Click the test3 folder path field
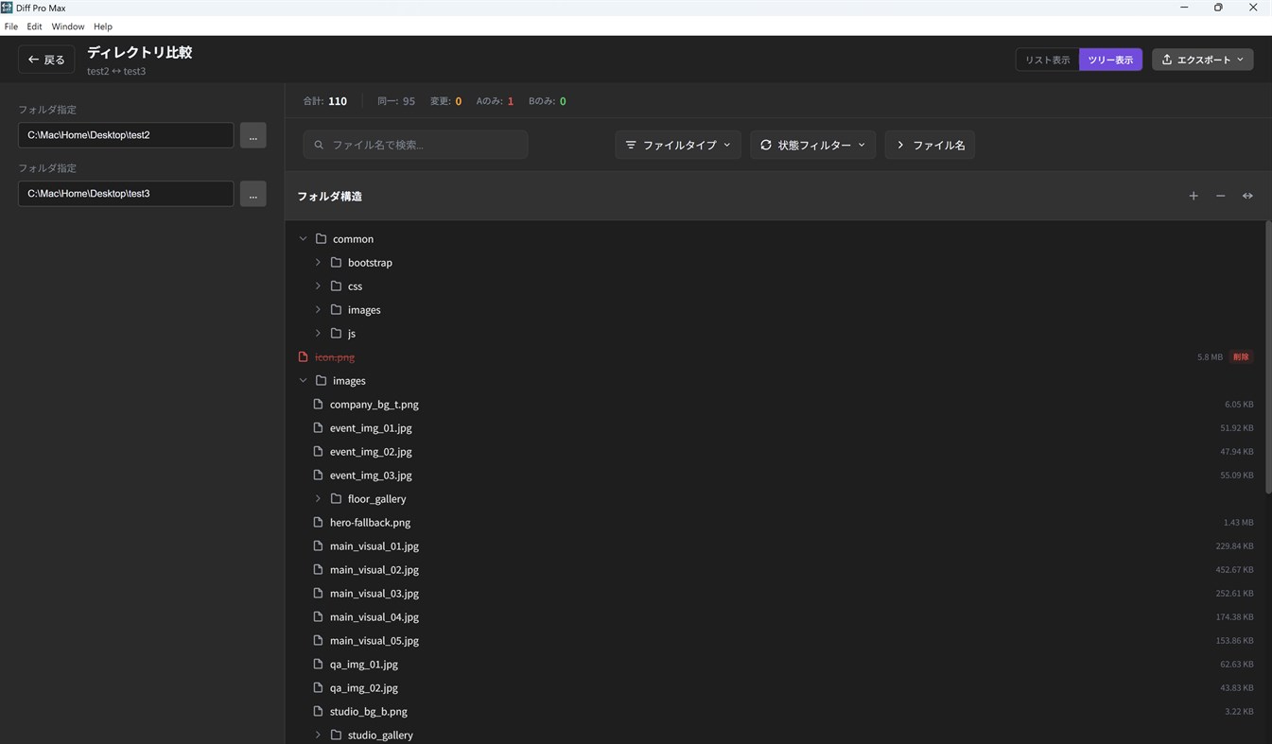The image size is (1272, 744). [x=126, y=194]
